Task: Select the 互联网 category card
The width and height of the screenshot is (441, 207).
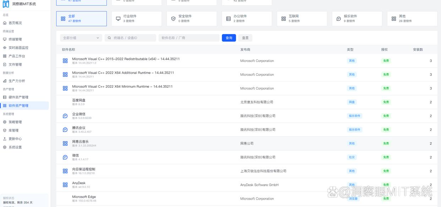Action: pos(302,19)
